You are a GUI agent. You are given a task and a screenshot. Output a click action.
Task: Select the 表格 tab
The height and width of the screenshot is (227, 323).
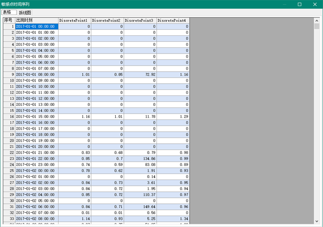click(x=9, y=12)
